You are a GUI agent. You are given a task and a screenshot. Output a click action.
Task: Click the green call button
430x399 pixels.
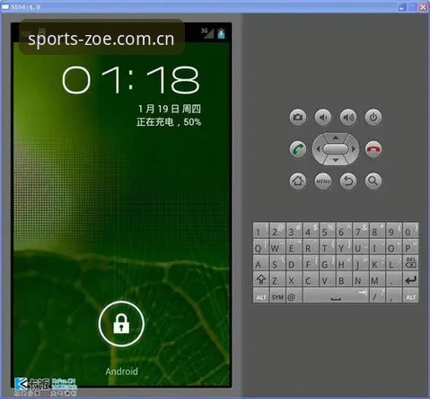(x=298, y=149)
